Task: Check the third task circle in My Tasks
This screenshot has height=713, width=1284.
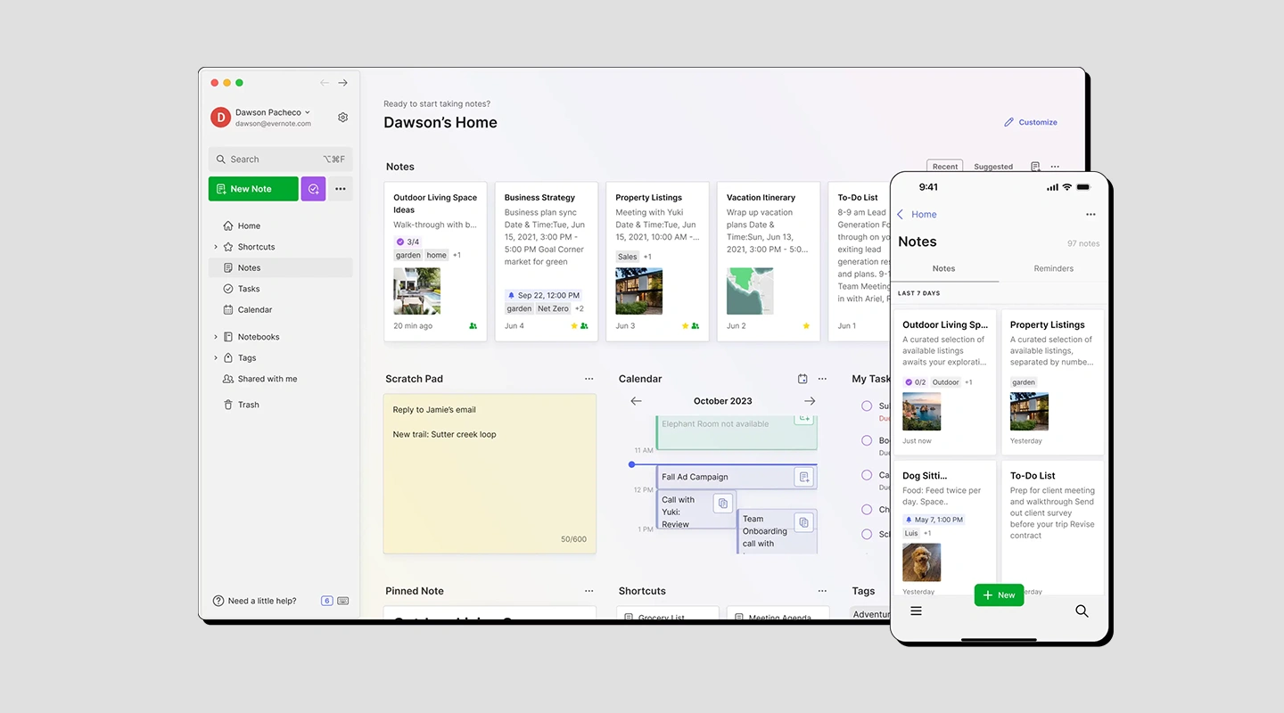Action: [867, 475]
